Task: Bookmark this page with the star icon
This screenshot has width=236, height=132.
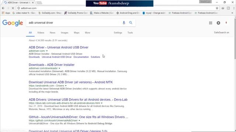Action: click(x=217, y=8)
